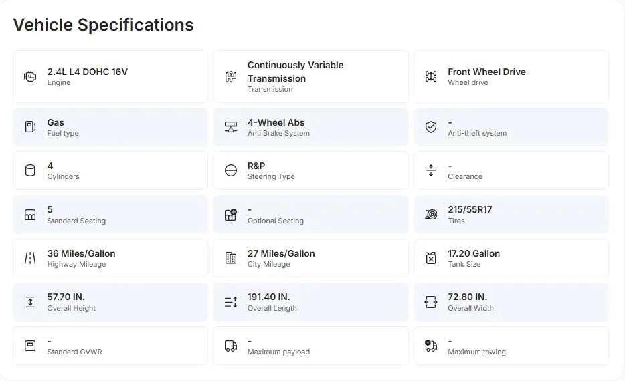Click the steering wheel icon for Steering Type
This screenshot has width=625, height=381.
[231, 170]
